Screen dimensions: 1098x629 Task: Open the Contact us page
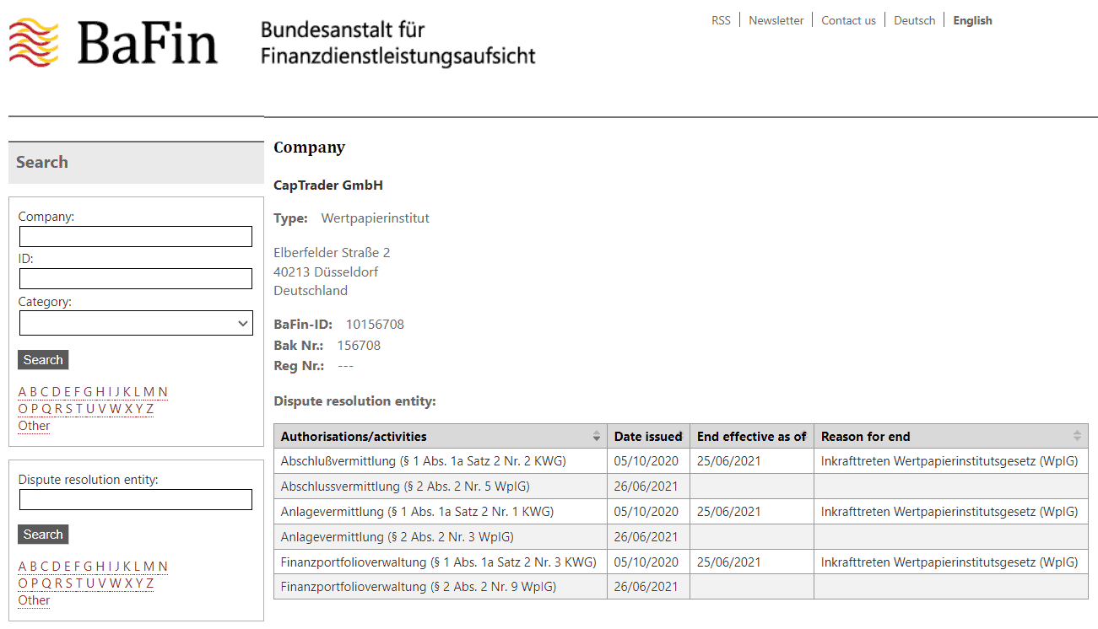click(x=849, y=20)
